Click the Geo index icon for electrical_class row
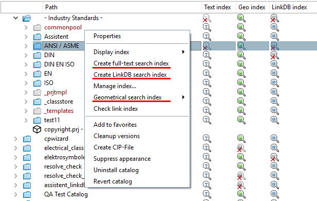Screen dimensions: 317x201 pos(241,148)
